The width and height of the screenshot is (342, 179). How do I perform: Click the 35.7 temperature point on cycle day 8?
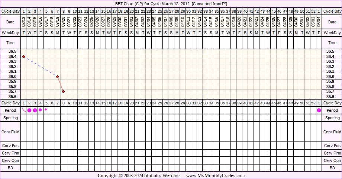click(64, 91)
